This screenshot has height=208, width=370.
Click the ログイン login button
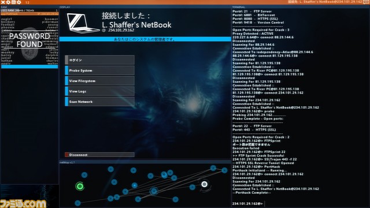coord(100,60)
